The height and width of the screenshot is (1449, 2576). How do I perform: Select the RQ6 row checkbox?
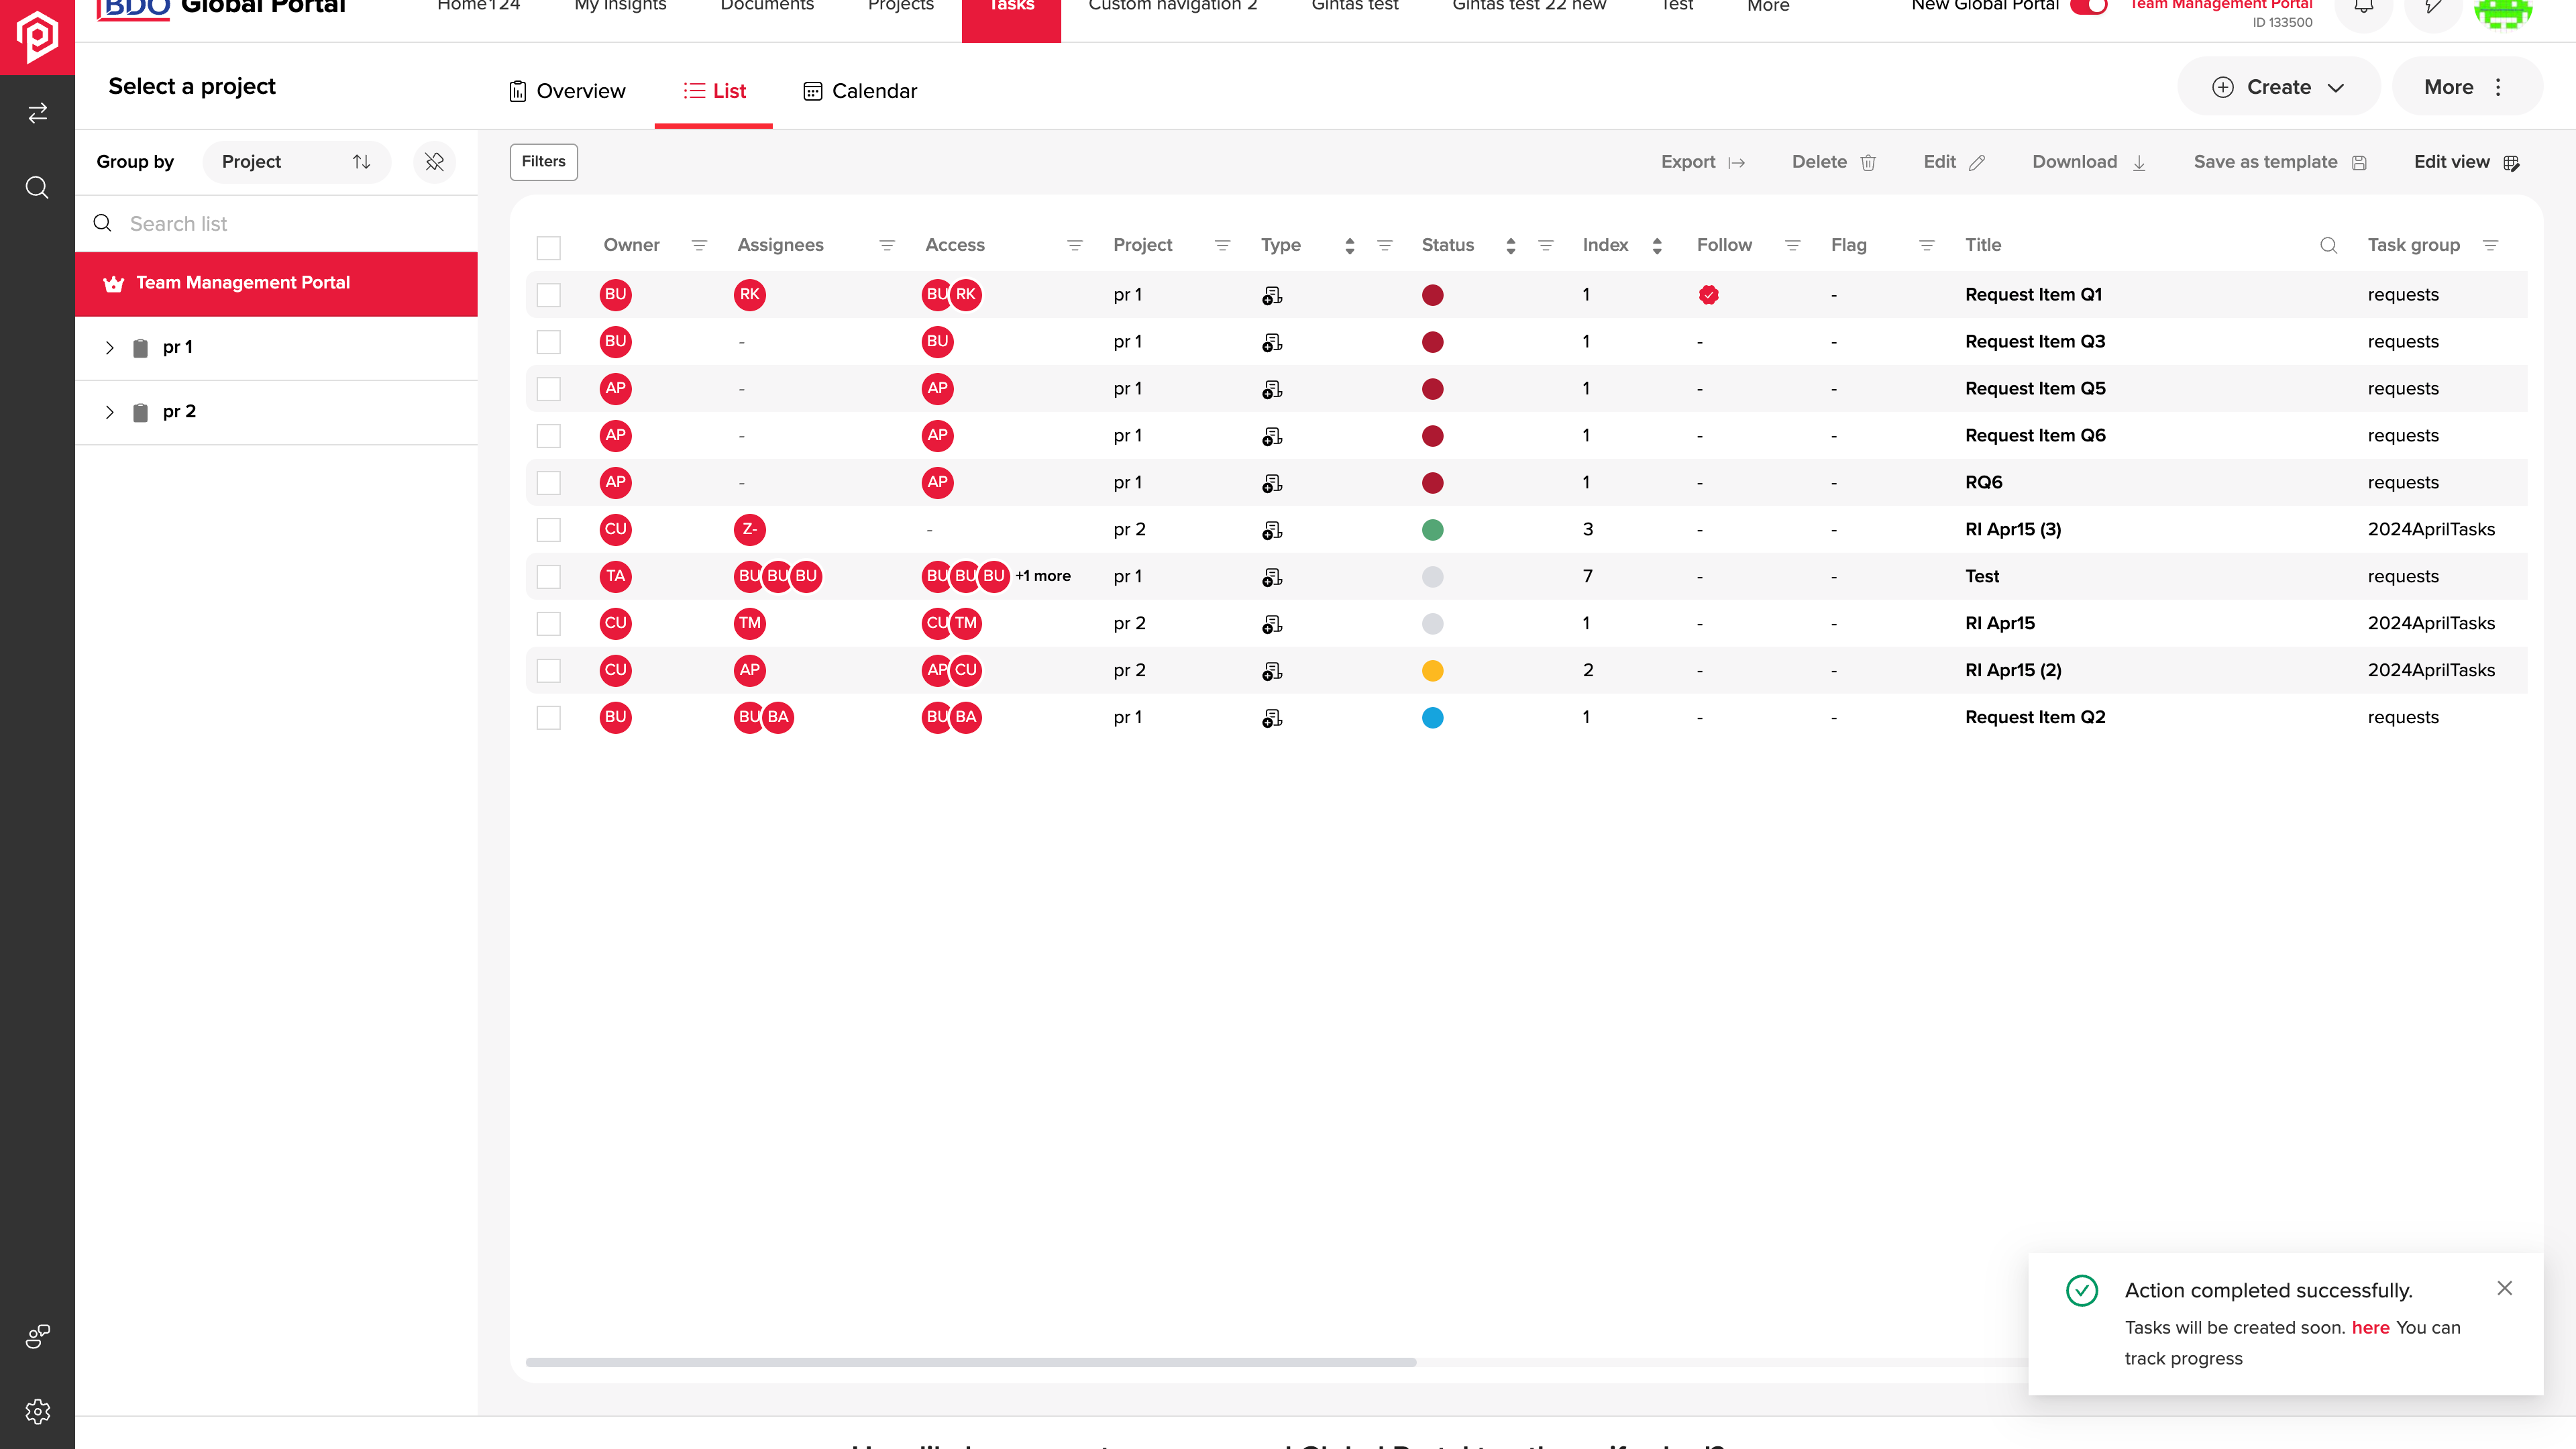548,483
